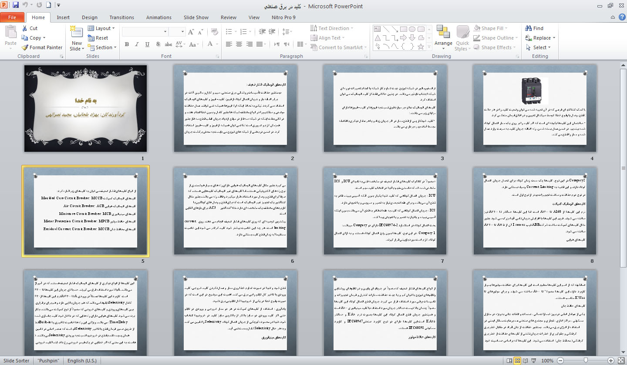Click the Find binoculars icon
This screenshot has width=627, height=365.
coord(529,28)
